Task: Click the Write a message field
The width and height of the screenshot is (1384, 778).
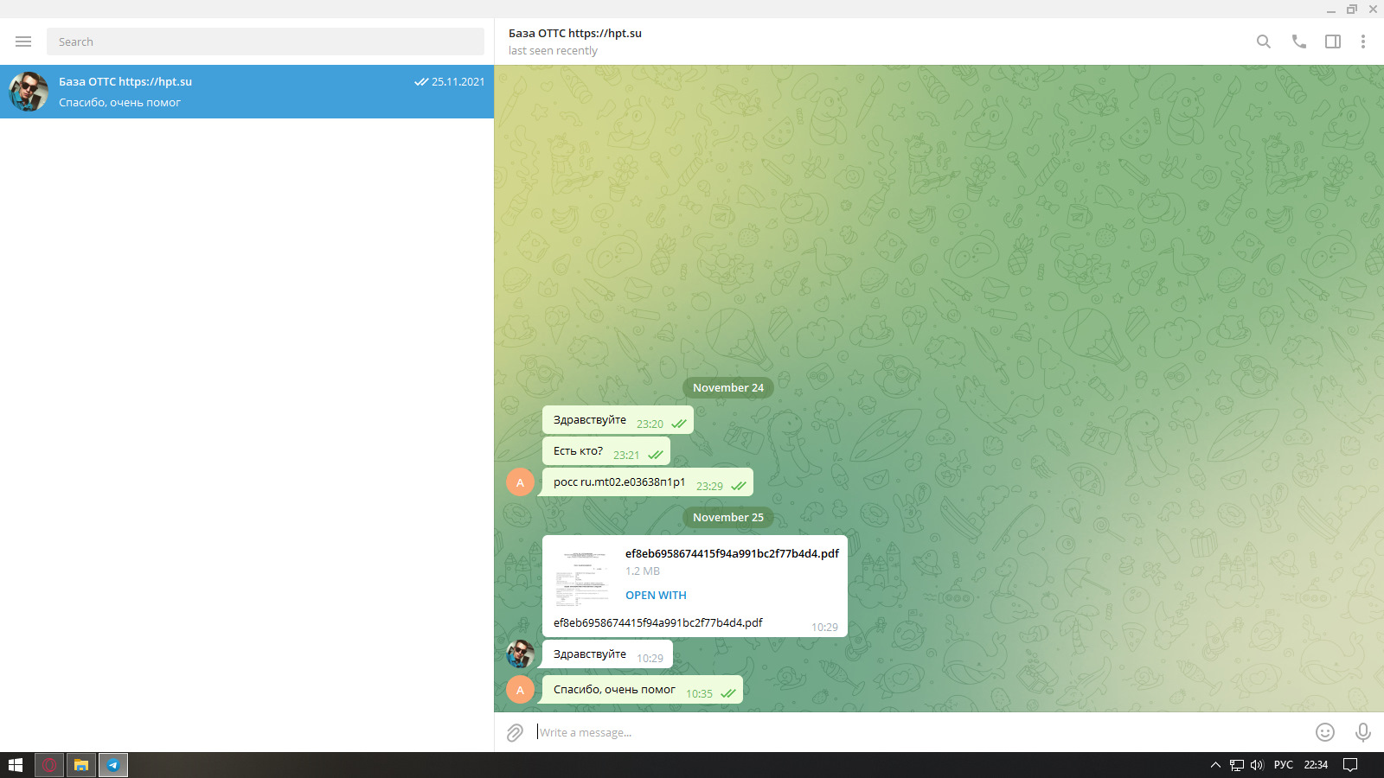Action: click(x=917, y=733)
